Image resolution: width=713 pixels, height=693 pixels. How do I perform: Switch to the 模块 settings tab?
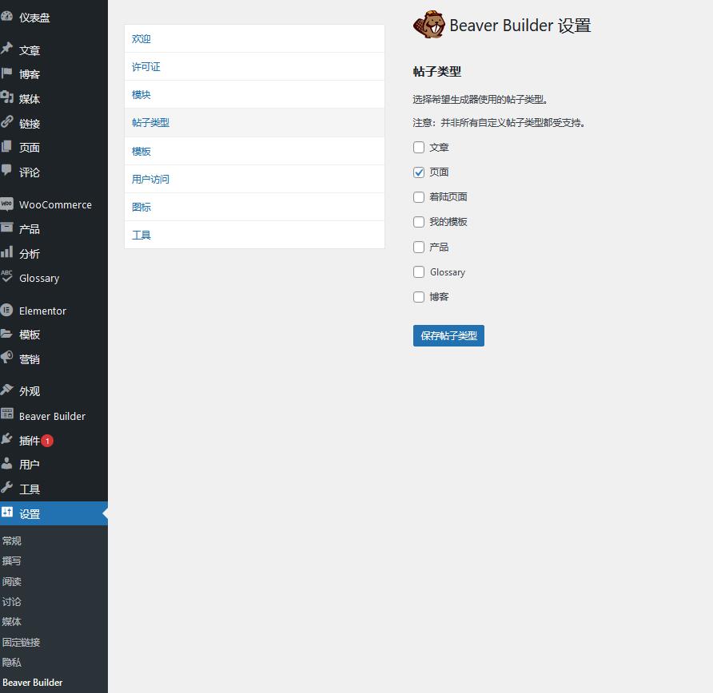pos(254,94)
